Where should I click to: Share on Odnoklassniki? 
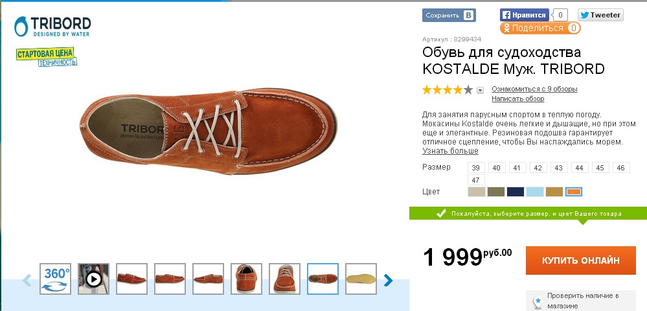pyautogui.click(x=539, y=28)
